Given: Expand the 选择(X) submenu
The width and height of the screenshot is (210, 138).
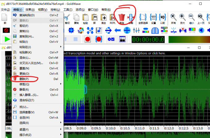Looking at the screenshot, I should tap(37, 123).
